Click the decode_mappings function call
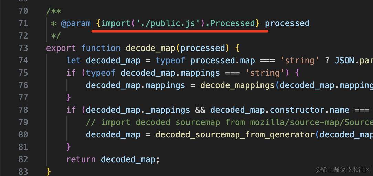 [237, 85]
